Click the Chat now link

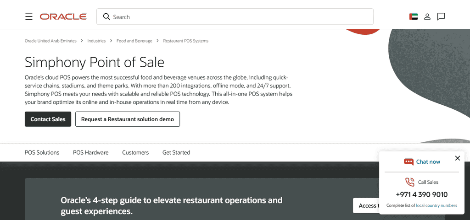[428, 162]
